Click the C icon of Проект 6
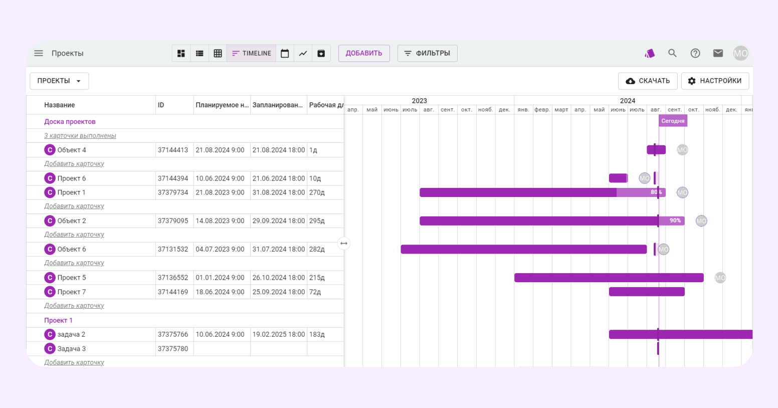778x408 pixels. (x=50, y=178)
